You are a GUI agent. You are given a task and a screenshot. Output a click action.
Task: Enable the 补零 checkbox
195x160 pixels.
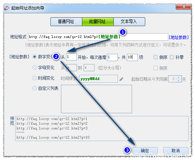(x=172, y=57)
